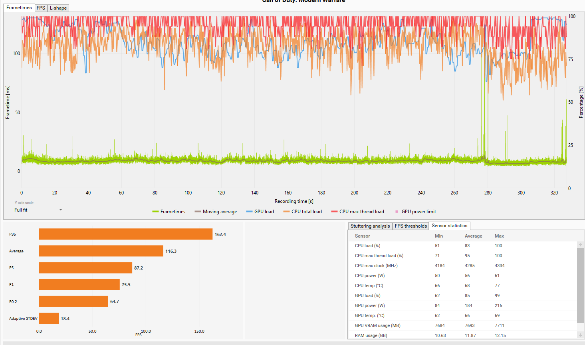Select the CPU load (%) row
The height and width of the screenshot is (345, 585).
click(x=462, y=246)
